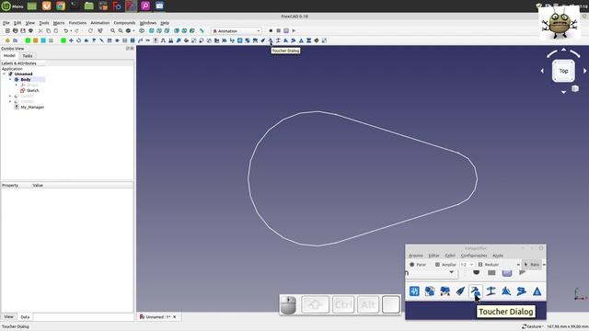Click the Ampliar button in magnifier window

[445, 265]
